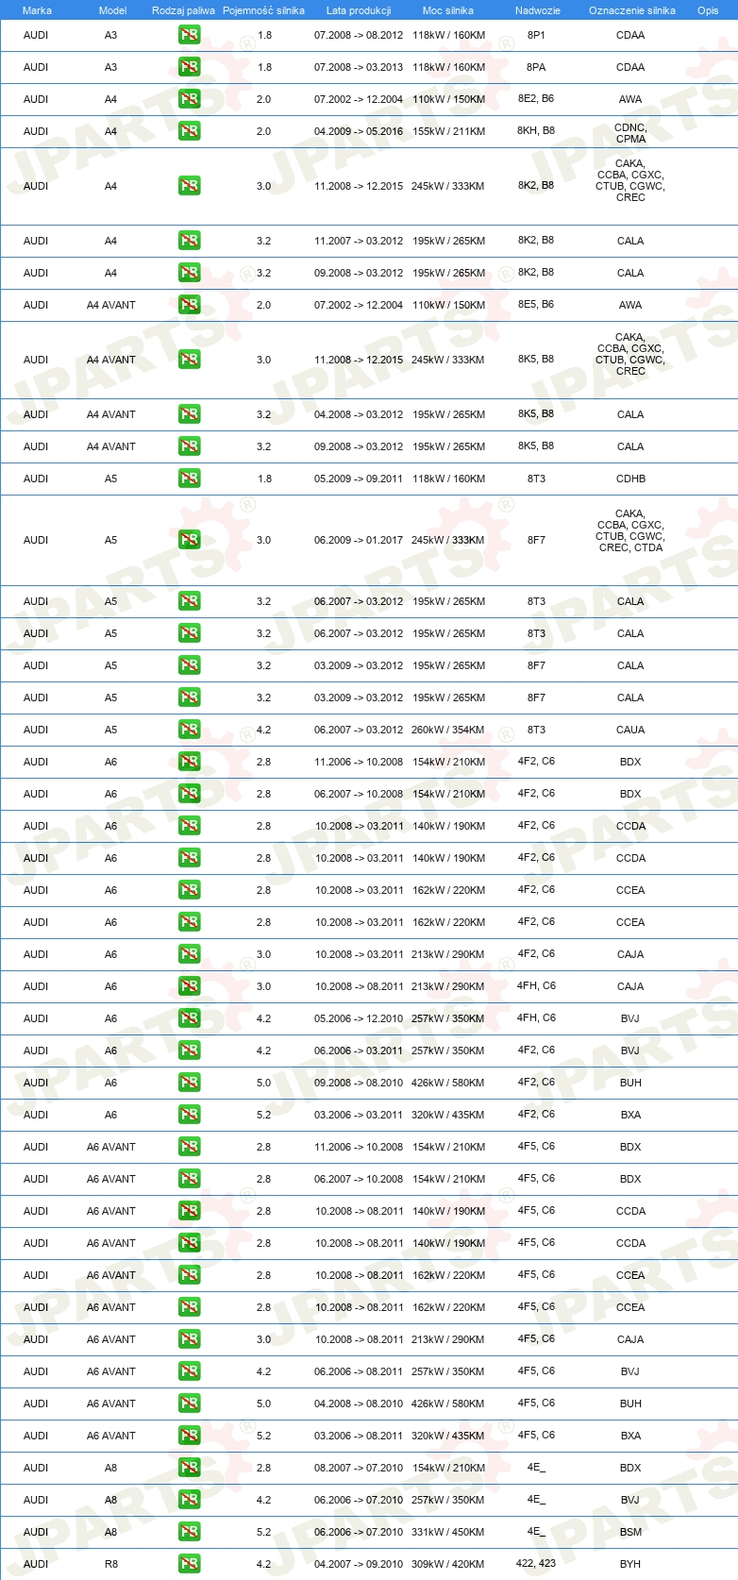Select engine codes cell CDNC, CPMA
Viewport: 738px width, 1580px height.
[x=630, y=133]
